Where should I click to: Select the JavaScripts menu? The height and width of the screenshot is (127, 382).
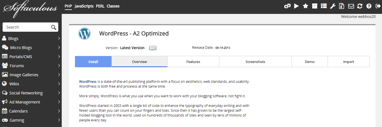pos(84,6)
